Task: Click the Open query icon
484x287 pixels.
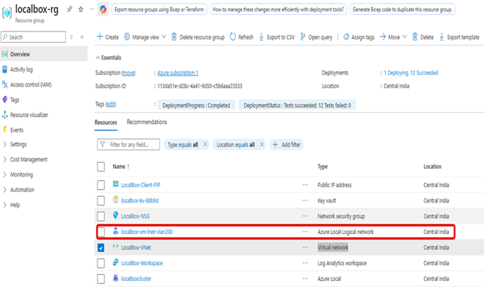Action: 303,37
